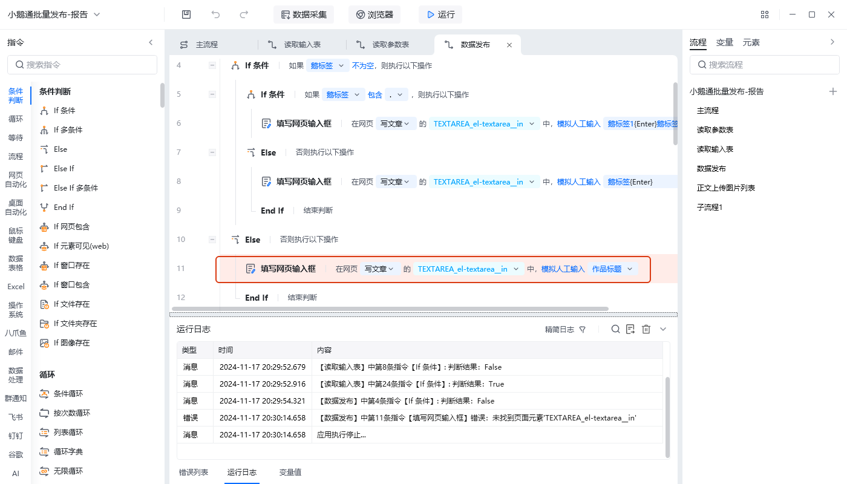Click the If 网页包含 command icon

pos(44,227)
